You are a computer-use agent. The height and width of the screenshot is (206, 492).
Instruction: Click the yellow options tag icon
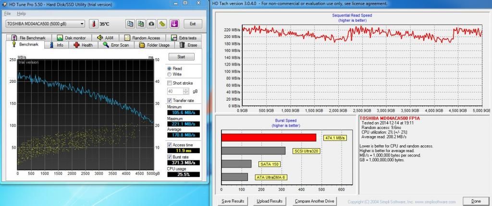tap(162, 24)
